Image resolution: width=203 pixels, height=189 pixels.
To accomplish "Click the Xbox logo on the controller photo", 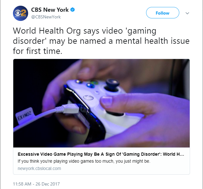I will point(89,97).
